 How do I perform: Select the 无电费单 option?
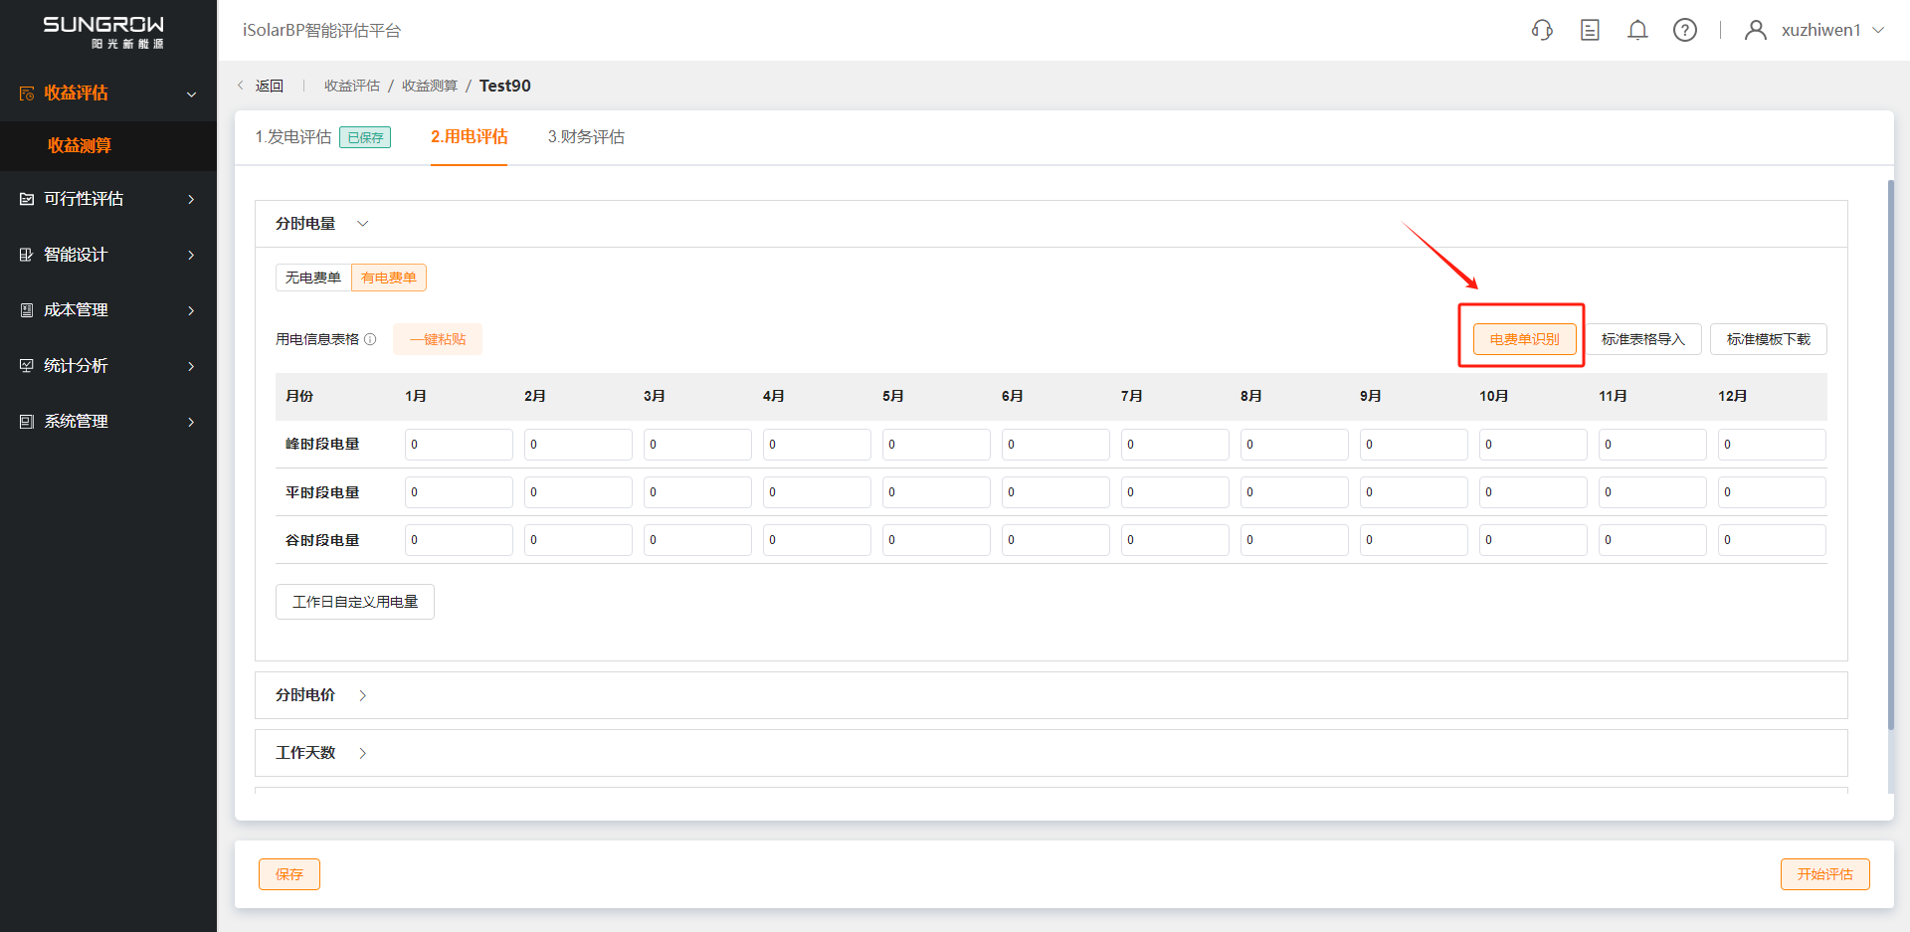[313, 278]
